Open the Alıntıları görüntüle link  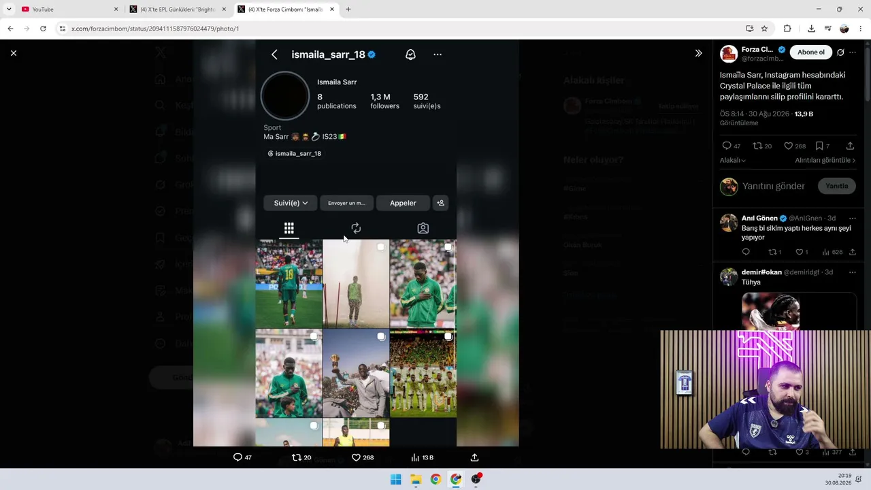[825, 160]
